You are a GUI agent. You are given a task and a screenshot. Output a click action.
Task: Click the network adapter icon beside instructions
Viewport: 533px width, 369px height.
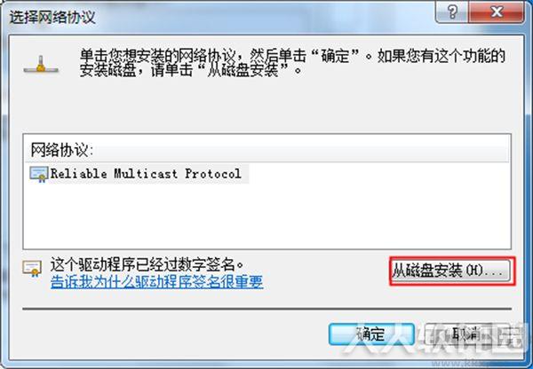click(x=41, y=65)
